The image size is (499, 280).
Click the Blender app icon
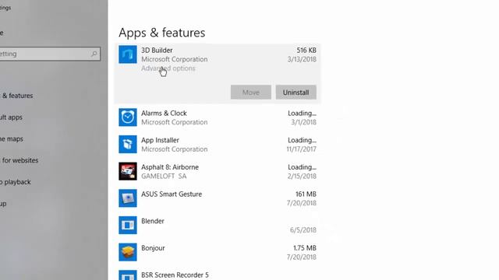coord(128,225)
